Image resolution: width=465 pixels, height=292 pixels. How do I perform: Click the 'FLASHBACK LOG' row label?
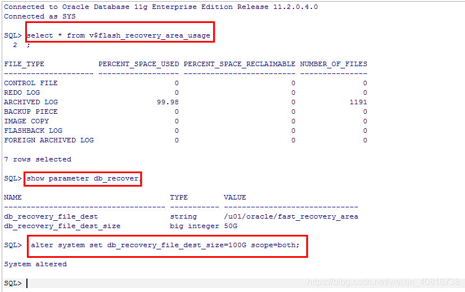coord(33,131)
